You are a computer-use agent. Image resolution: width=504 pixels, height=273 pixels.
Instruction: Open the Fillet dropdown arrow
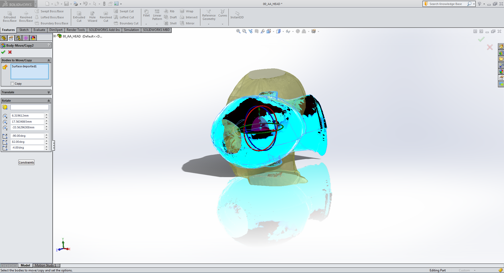pos(146,24)
